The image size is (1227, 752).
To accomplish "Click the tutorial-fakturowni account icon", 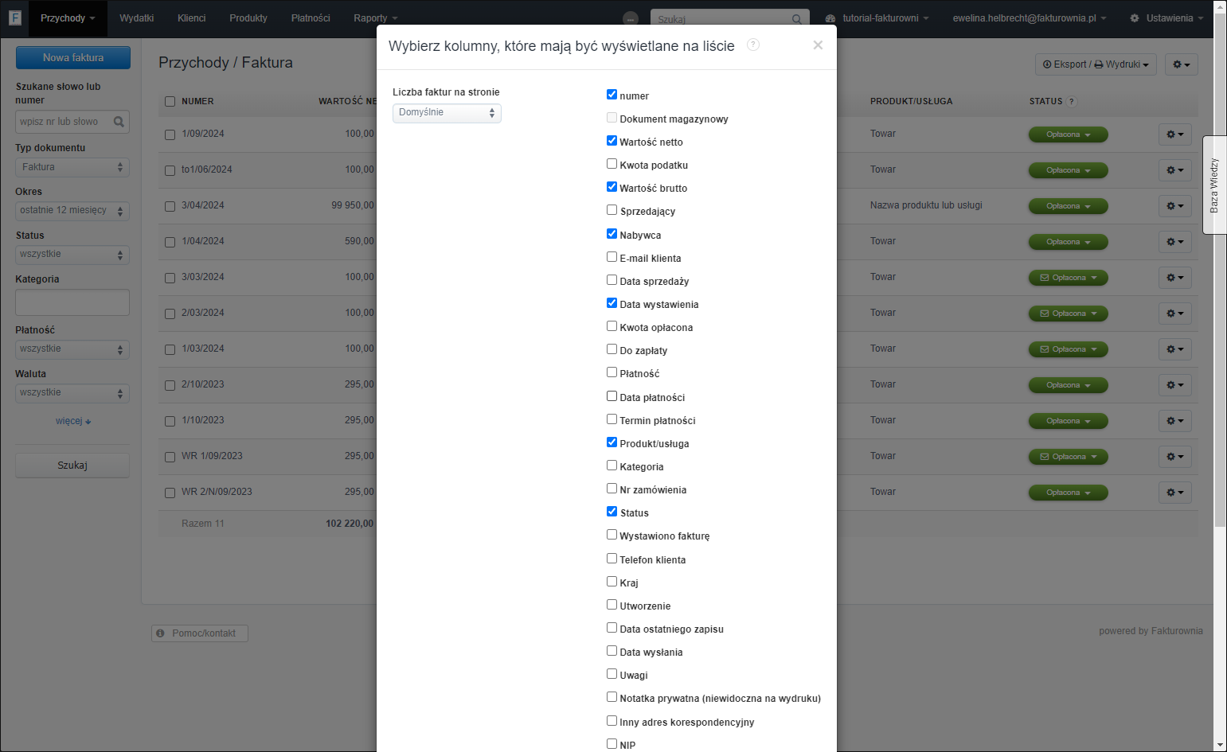I will pos(830,18).
